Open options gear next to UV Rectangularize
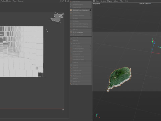 click(x=91, y=49)
